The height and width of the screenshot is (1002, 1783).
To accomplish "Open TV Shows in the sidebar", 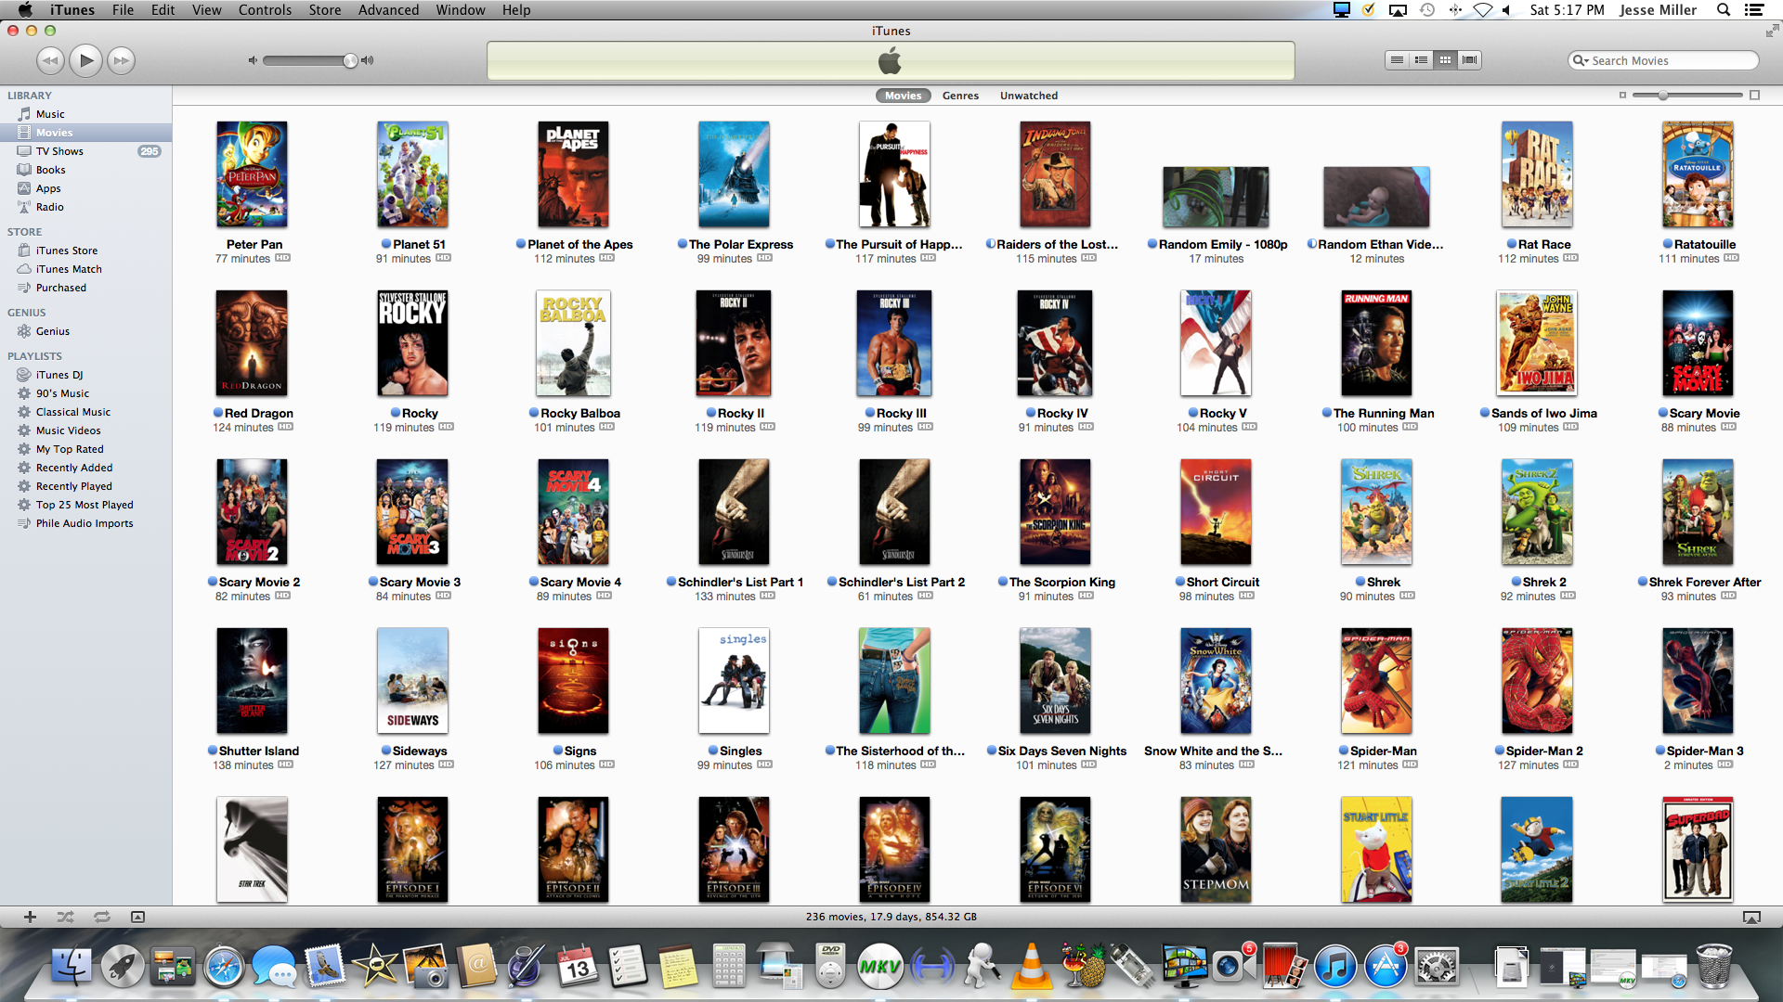I will pyautogui.click(x=59, y=151).
